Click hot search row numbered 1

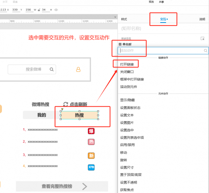[40, 130]
